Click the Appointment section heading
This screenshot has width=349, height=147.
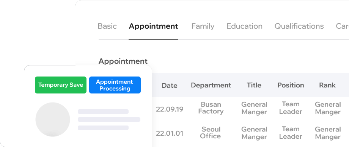coord(123,61)
